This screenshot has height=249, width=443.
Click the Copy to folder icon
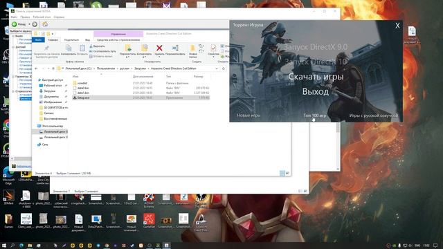click(x=145, y=48)
